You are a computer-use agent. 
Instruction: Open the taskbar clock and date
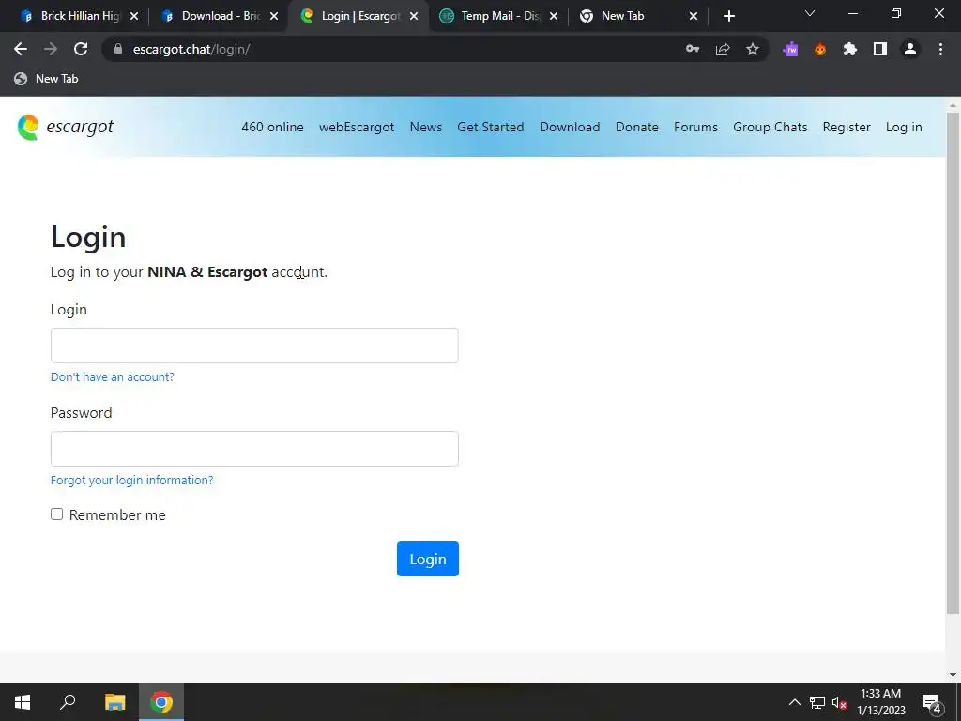(x=880, y=702)
